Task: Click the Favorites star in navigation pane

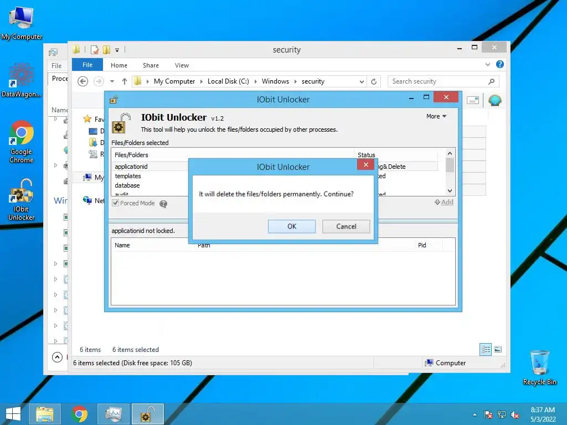Action: (87, 118)
